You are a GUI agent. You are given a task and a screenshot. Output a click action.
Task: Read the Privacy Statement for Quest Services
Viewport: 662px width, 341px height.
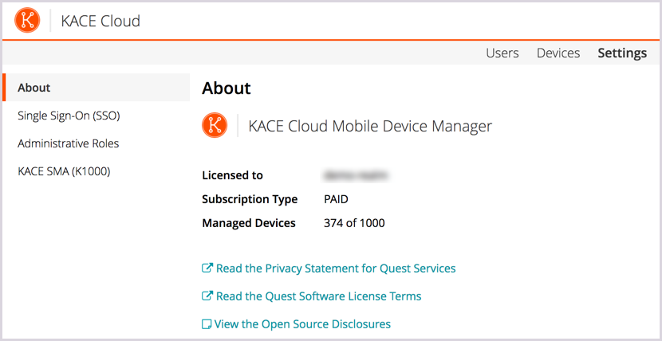click(x=336, y=268)
